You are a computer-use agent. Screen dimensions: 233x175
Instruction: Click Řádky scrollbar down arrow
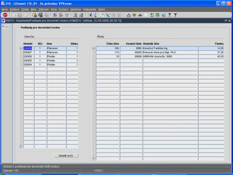[x=93, y=159]
